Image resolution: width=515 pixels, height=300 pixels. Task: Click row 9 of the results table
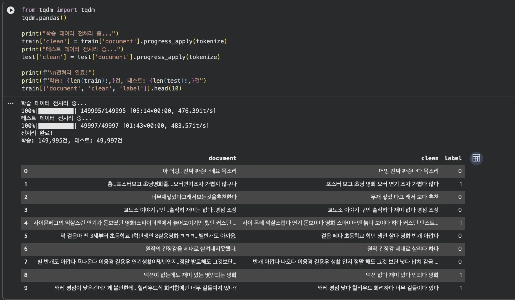(26, 288)
